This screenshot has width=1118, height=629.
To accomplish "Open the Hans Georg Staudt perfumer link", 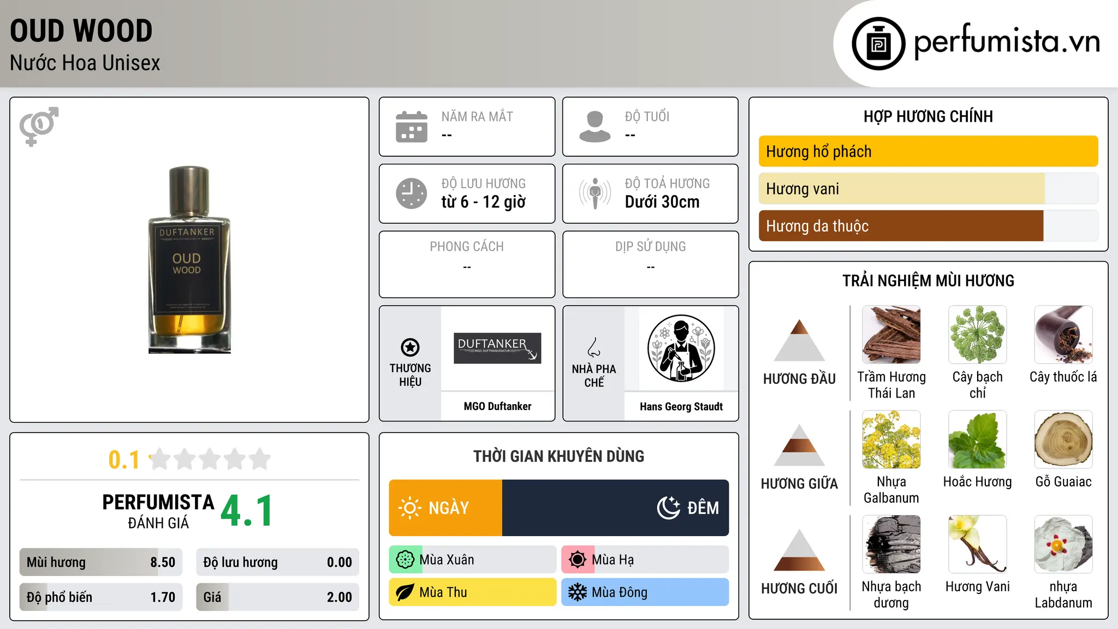I will pos(681,406).
